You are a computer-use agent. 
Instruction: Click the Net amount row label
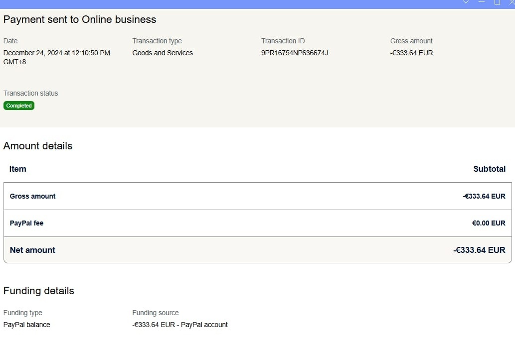coord(32,250)
